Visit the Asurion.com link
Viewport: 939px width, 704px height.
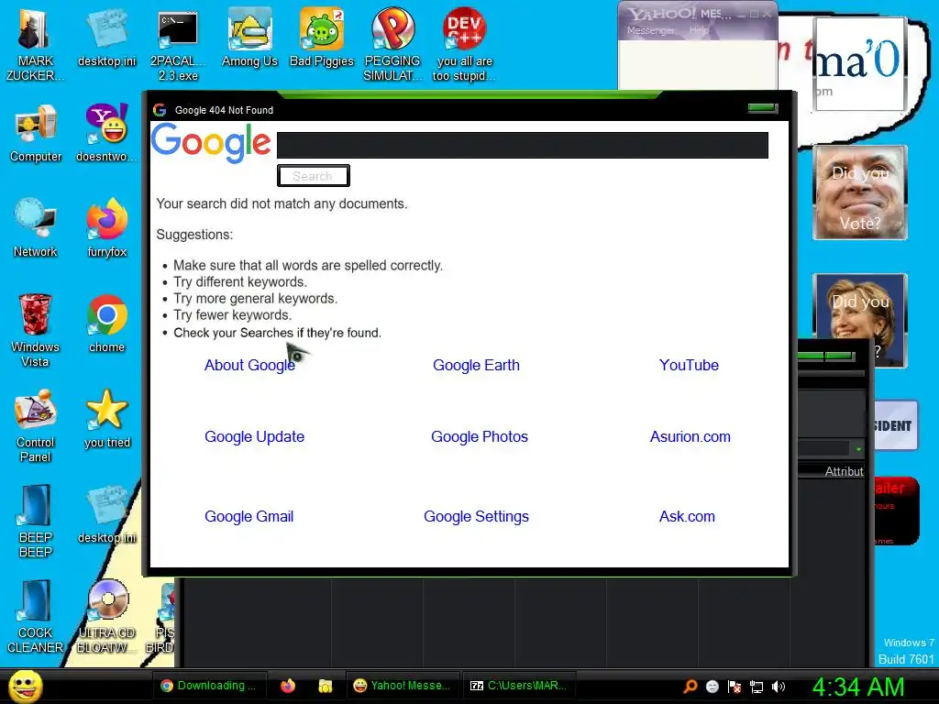pos(690,436)
